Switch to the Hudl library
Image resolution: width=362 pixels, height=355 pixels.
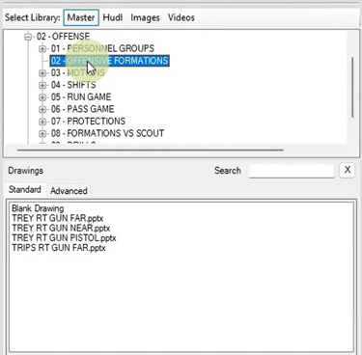pos(113,17)
